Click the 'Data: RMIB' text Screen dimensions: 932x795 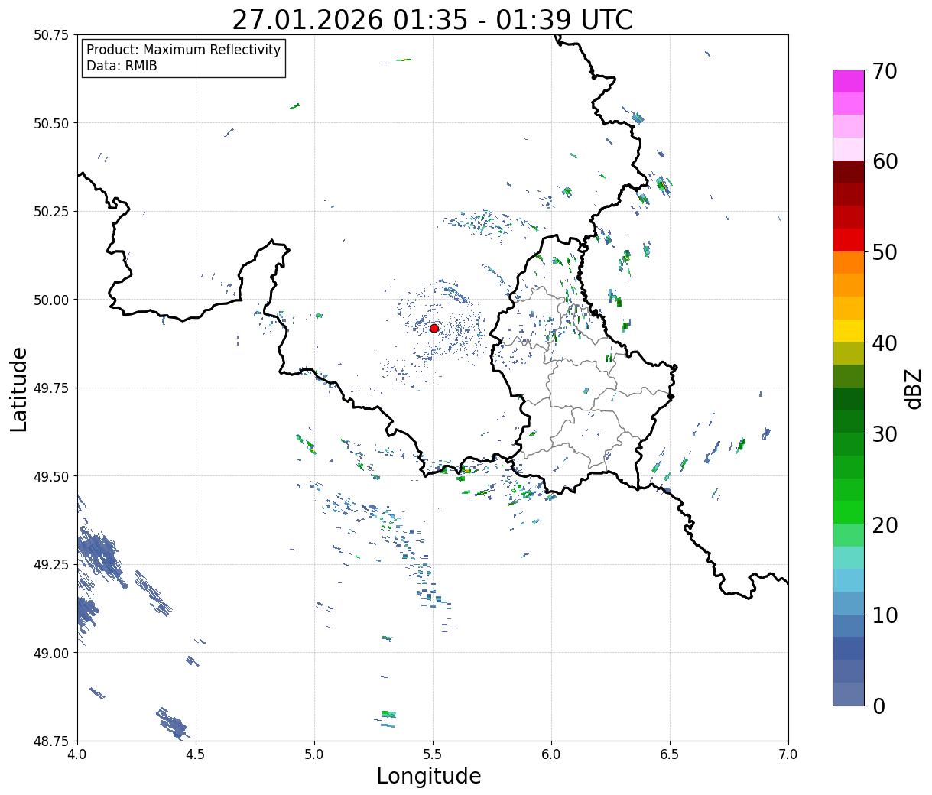point(122,66)
